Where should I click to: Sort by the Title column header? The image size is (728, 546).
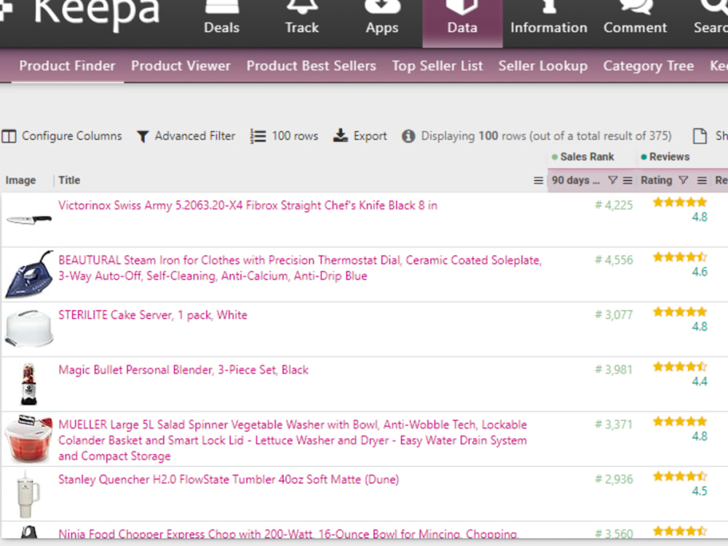click(x=69, y=180)
